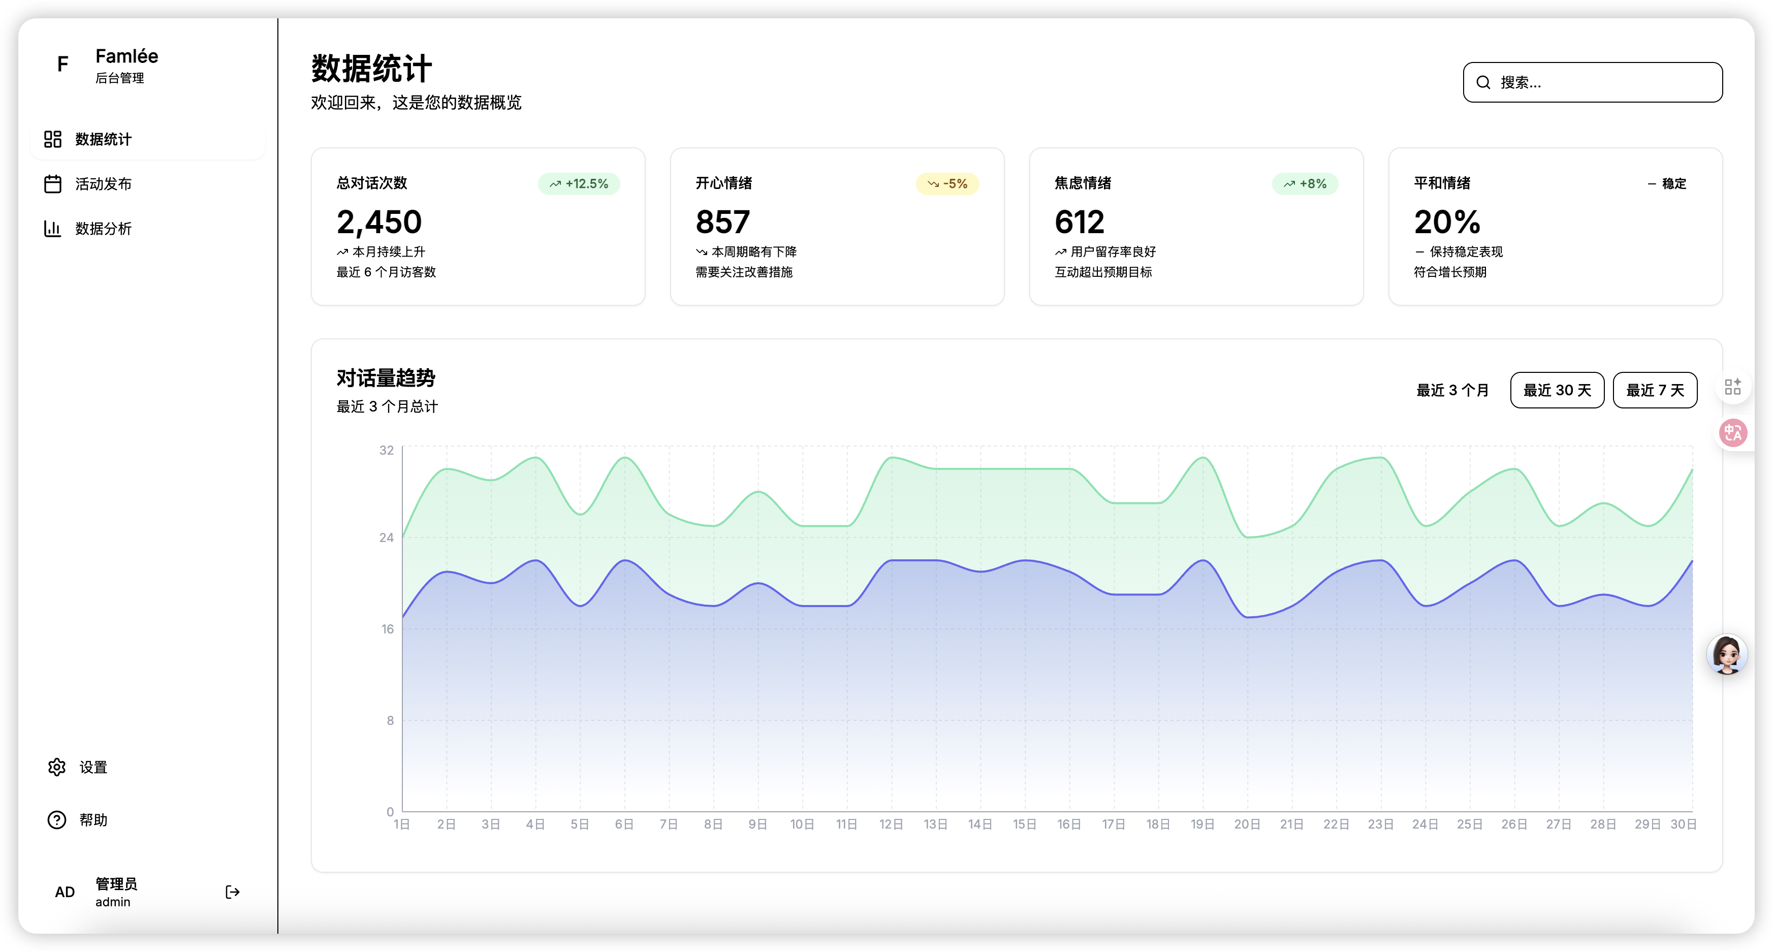The height and width of the screenshot is (952, 1773).
Task: Open the 设置 settings gear icon
Action: 56,767
